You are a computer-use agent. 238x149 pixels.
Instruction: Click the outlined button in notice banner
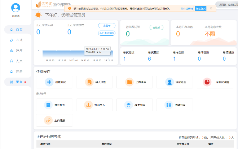(x=187, y=9)
